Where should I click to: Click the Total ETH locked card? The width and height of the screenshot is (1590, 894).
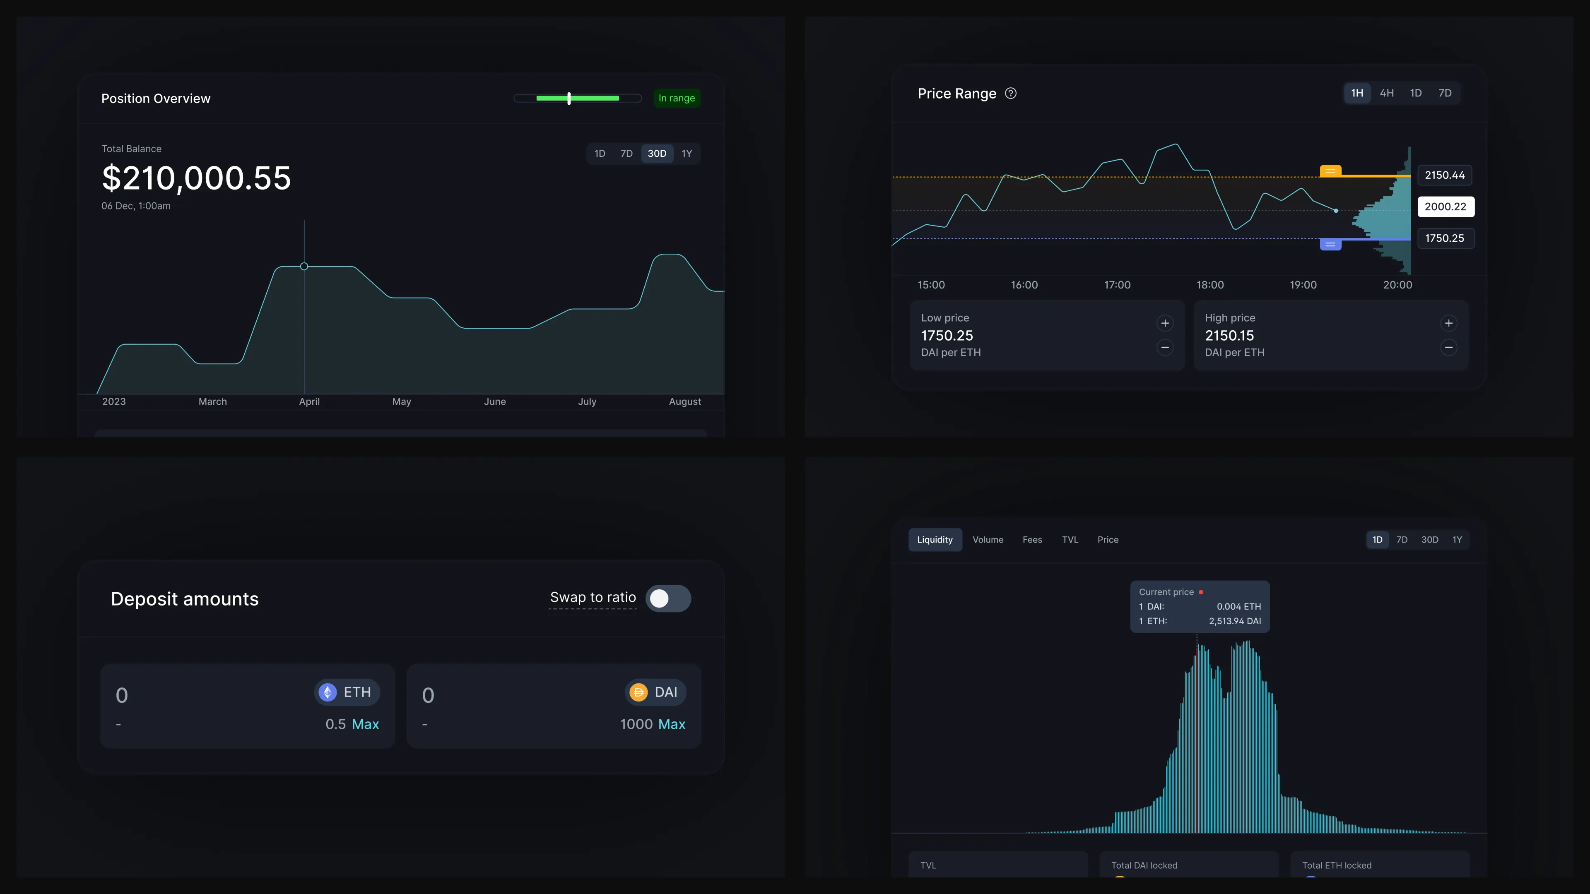[x=1380, y=864]
